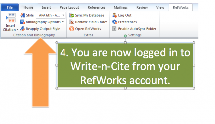Select the RefWorks tab

181,7
